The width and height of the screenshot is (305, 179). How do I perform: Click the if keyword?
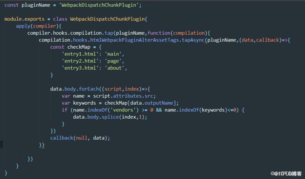click(x=64, y=110)
